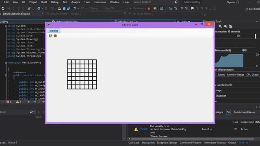Click the warning triangle icon in Error List

(x=136, y=129)
